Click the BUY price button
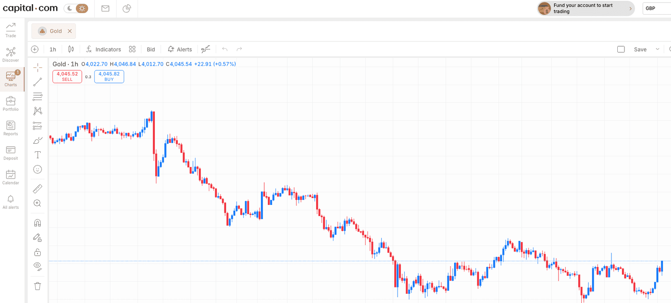 click(x=109, y=76)
